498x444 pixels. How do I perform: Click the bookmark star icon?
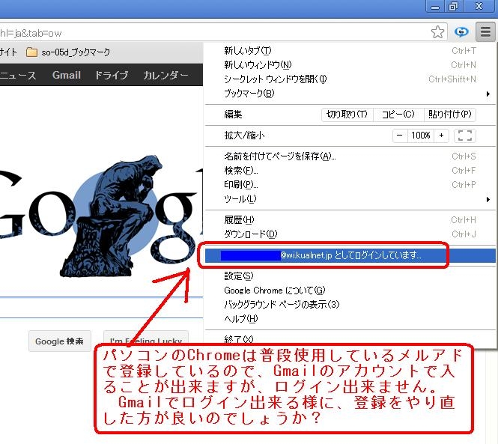point(437,32)
